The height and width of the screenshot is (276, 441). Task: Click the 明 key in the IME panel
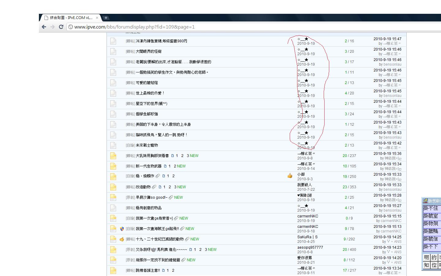click(x=427, y=257)
